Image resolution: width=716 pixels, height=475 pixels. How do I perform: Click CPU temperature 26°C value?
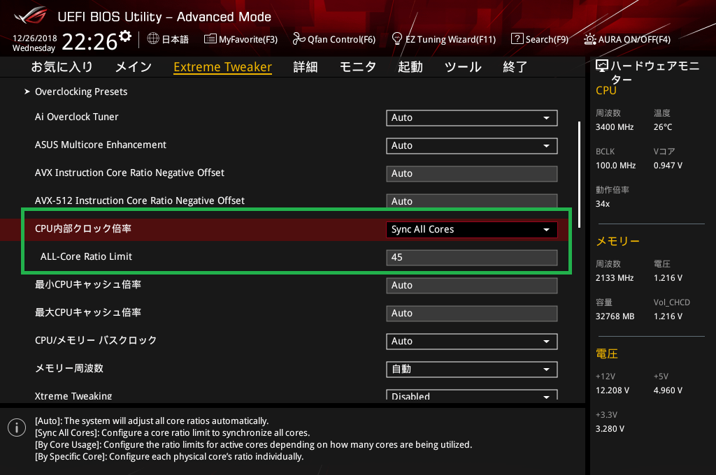click(663, 127)
